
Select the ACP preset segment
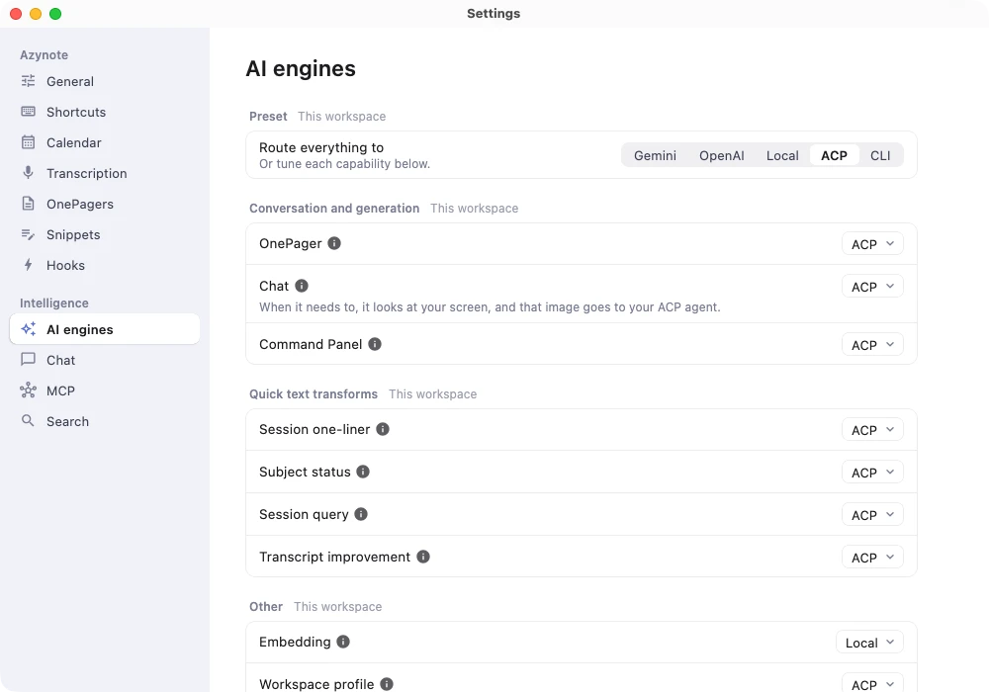pos(834,155)
